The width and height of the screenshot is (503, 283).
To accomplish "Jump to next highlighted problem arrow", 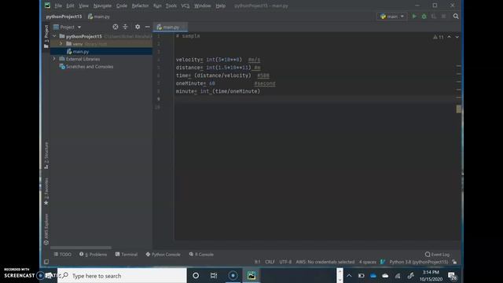I will [x=457, y=37].
